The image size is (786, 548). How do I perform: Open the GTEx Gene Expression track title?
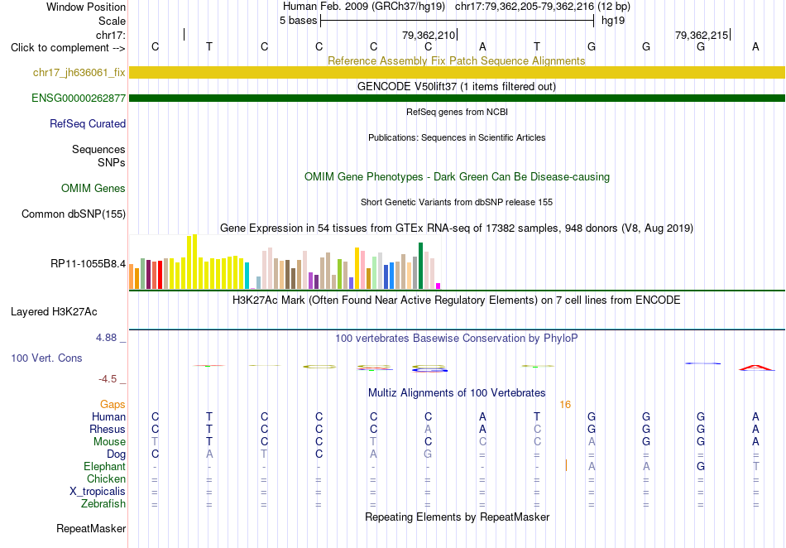[x=457, y=228]
